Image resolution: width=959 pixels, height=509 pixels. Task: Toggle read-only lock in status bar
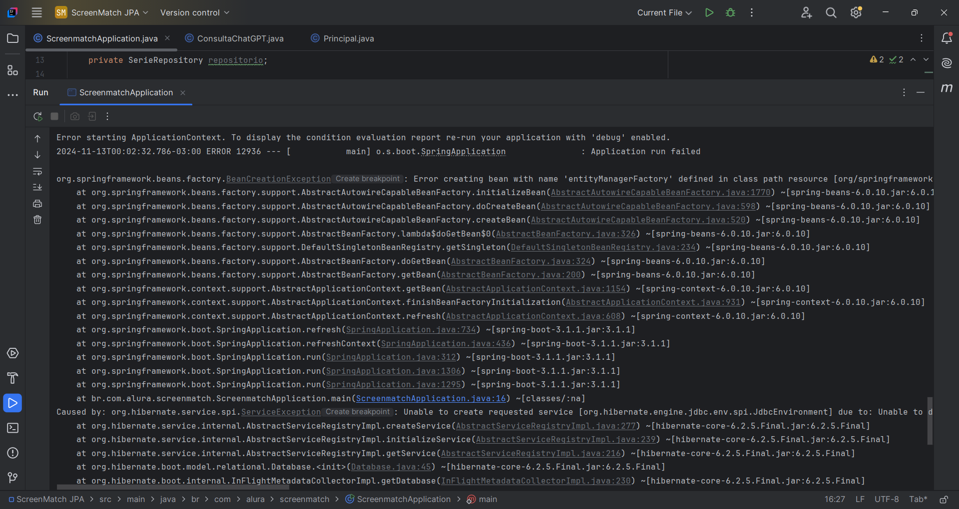944,499
